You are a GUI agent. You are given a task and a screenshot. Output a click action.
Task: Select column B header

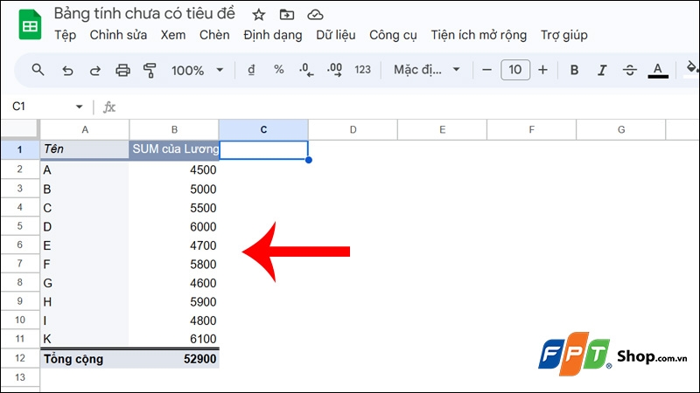coord(174,129)
